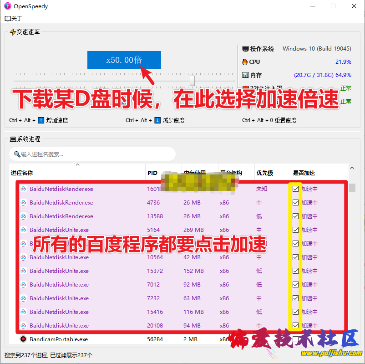Click the CPU flame icon in system info
This screenshot has height=364, width=365.
[x=245, y=62]
